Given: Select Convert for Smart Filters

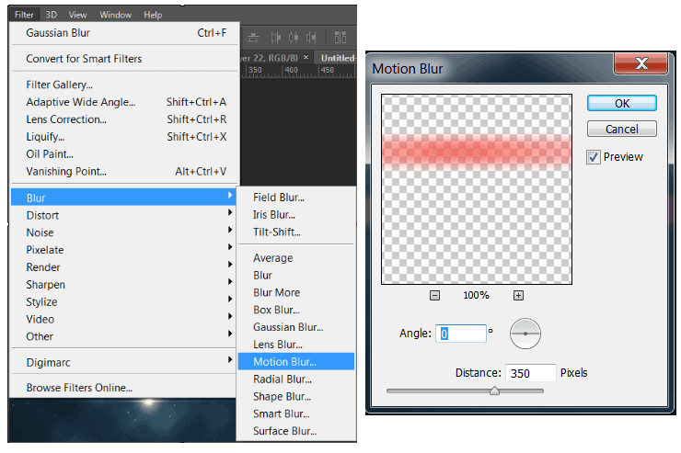Looking at the screenshot, I should [x=125, y=59].
